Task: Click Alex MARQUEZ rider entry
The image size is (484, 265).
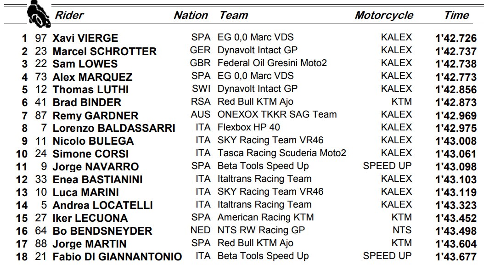Action: (93, 77)
